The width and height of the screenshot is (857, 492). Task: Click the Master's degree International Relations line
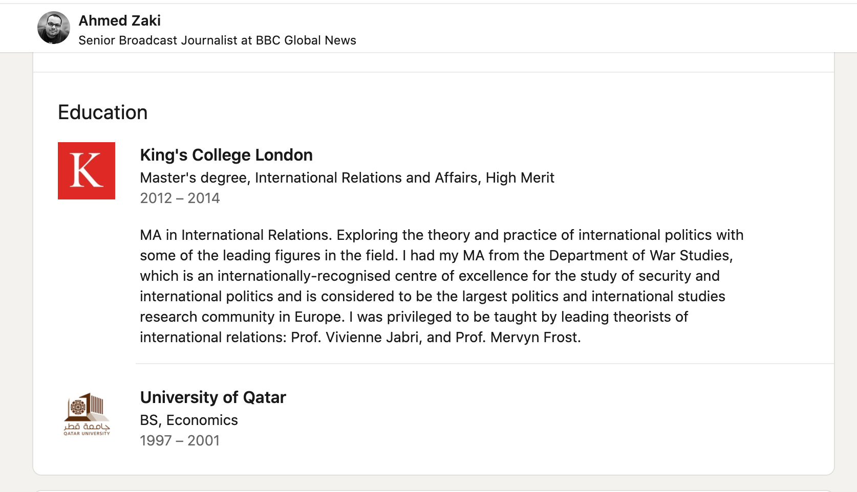point(347,177)
